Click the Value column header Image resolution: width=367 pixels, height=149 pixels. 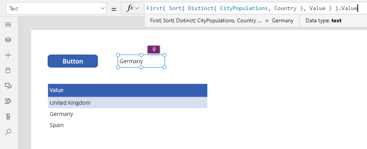pyautogui.click(x=128, y=90)
